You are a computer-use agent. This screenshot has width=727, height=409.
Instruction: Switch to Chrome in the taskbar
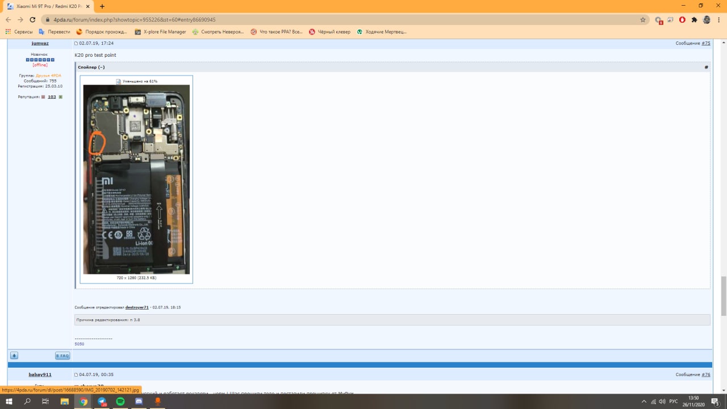(83, 402)
